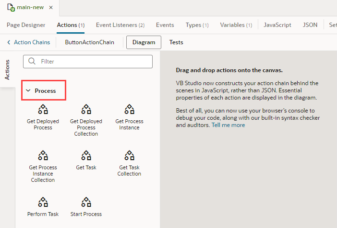
Task: Click 'Drag and drop actions onto the canvas' heading
Action: click(x=229, y=70)
